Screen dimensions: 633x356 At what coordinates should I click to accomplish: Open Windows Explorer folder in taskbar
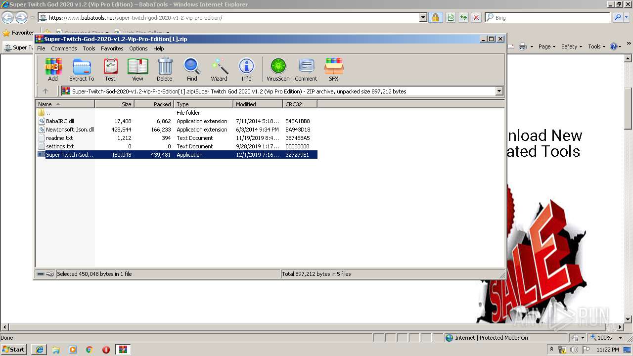point(56,350)
